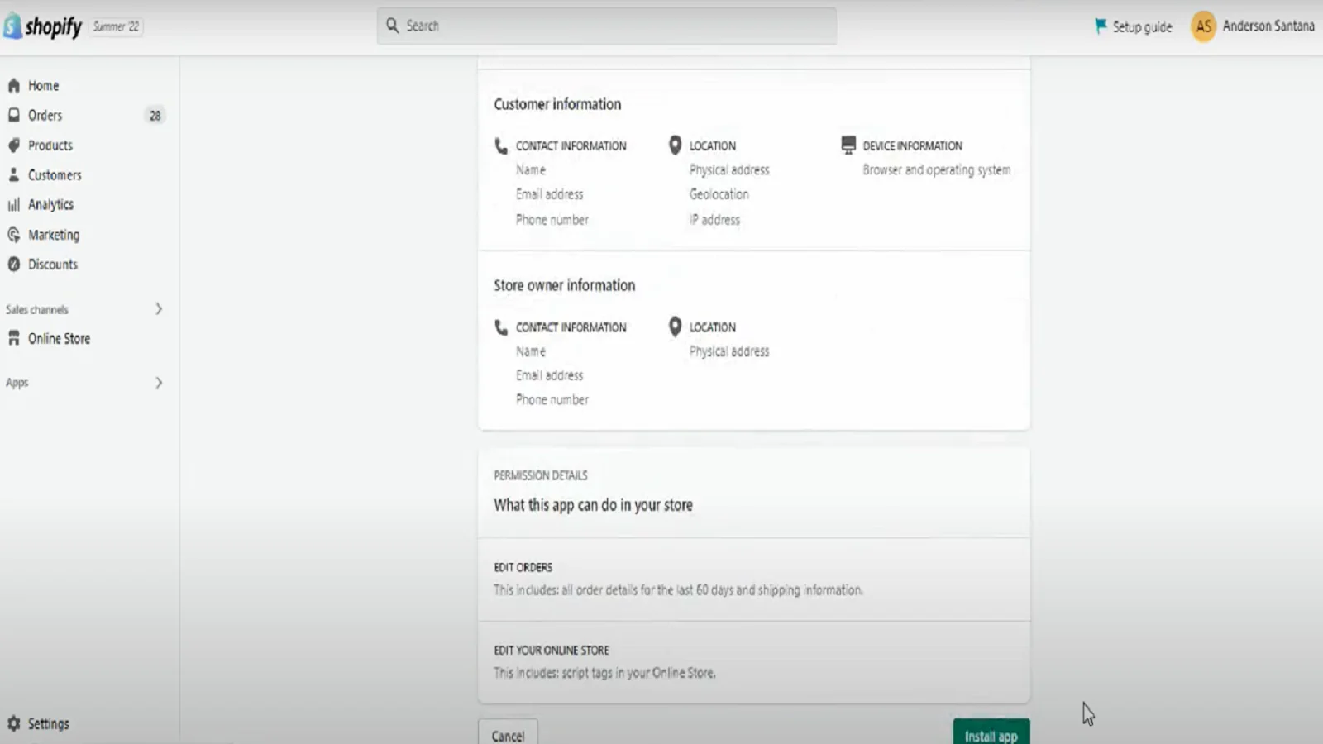Screen dimensions: 1323x744
Task: Expand the Sales channels chevron
Action: pos(159,309)
